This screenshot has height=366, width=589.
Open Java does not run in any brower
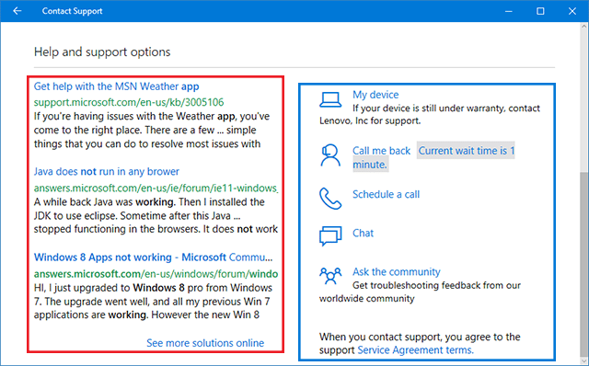click(x=107, y=172)
